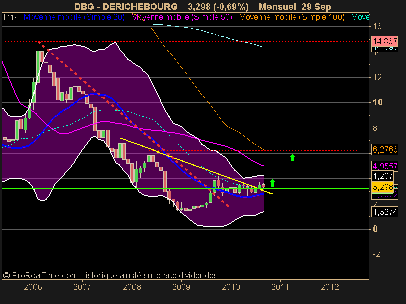
Task: Click the bold 0 price axis label
Action: click(x=375, y=229)
